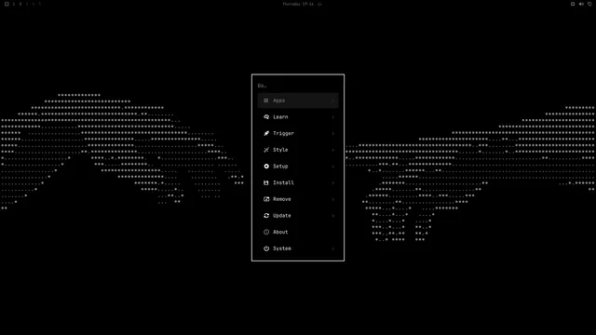The image size is (596, 335).
Task: Expand the System submenu chevron
Action: point(333,248)
